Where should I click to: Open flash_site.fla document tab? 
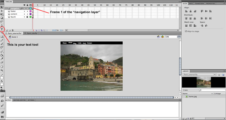(31, 33)
